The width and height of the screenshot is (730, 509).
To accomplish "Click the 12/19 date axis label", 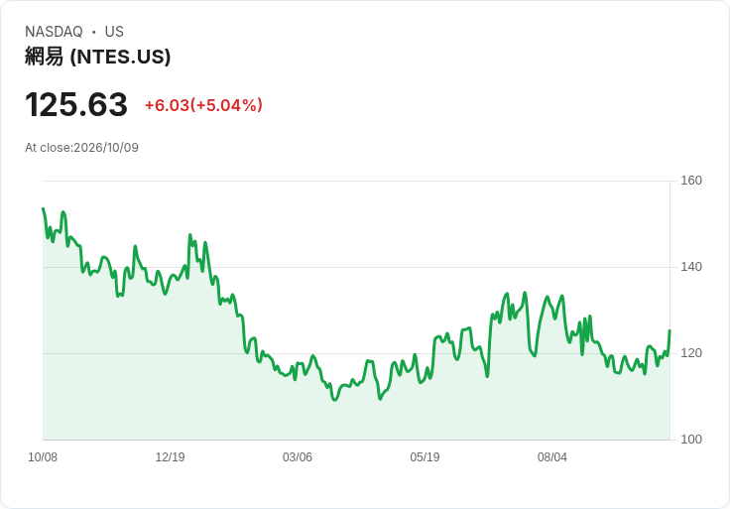I will [170, 456].
